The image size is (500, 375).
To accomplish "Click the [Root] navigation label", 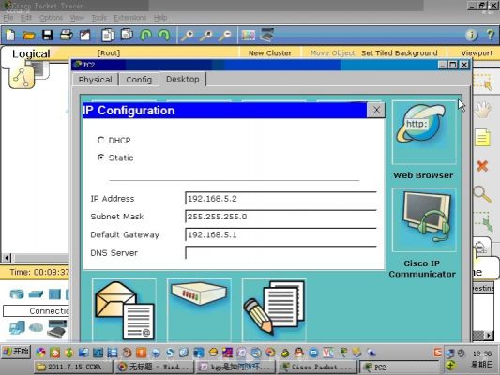I will (109, 52).
